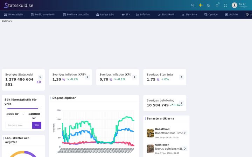Open Sveriges Statsskuld card chevron
The width and height of the screenshot is (252, 157).
pyautogui.click(x=40, y=77)
